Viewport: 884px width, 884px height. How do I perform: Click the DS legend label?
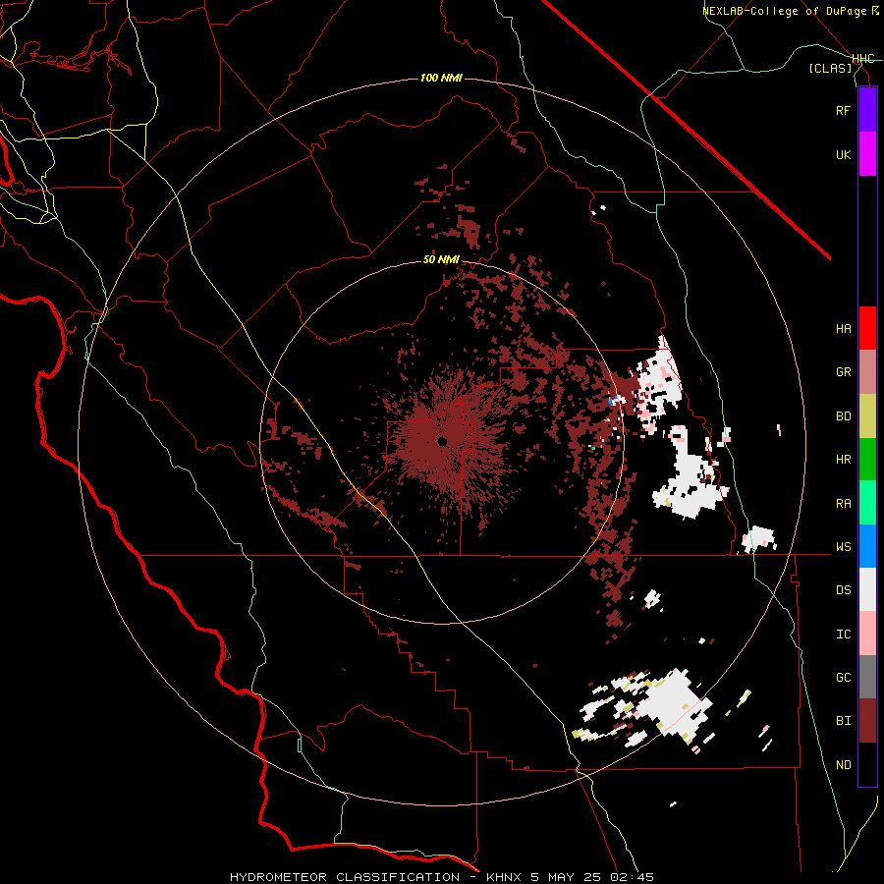click(x=843, y=590)
